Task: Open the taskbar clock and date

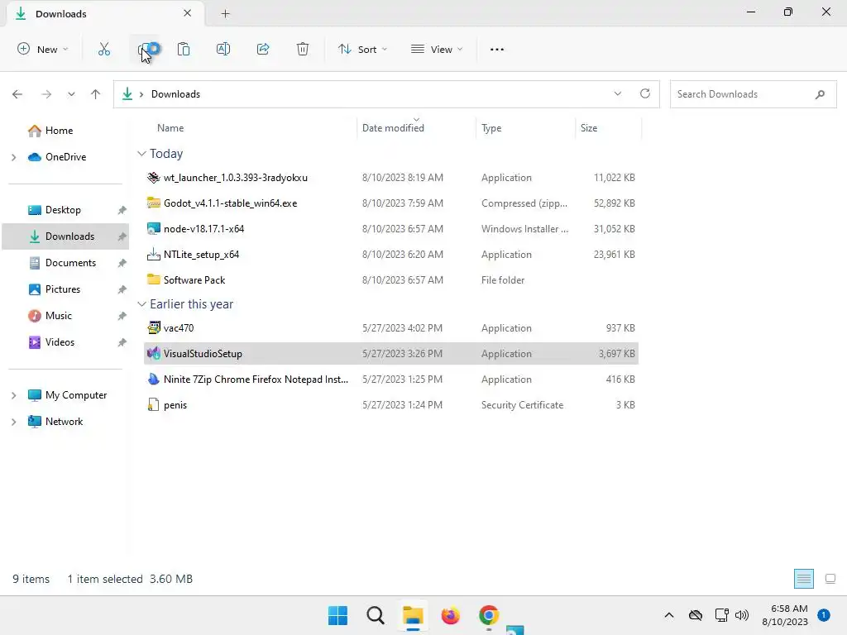Action: [x=785, y=615]
